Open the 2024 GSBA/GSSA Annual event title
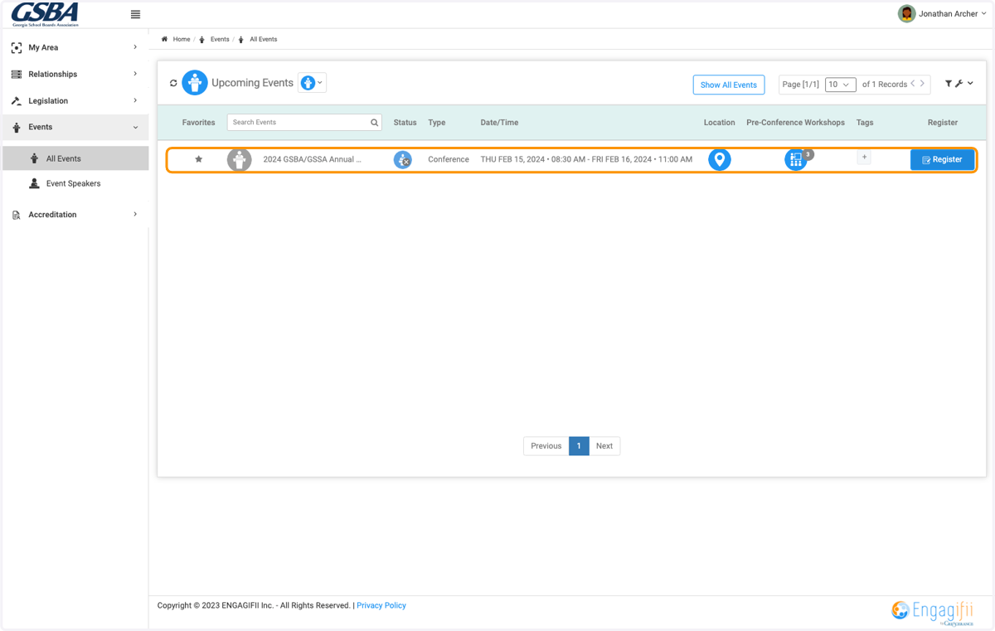Viewport: 995px width, 631px height. [312, 159]
